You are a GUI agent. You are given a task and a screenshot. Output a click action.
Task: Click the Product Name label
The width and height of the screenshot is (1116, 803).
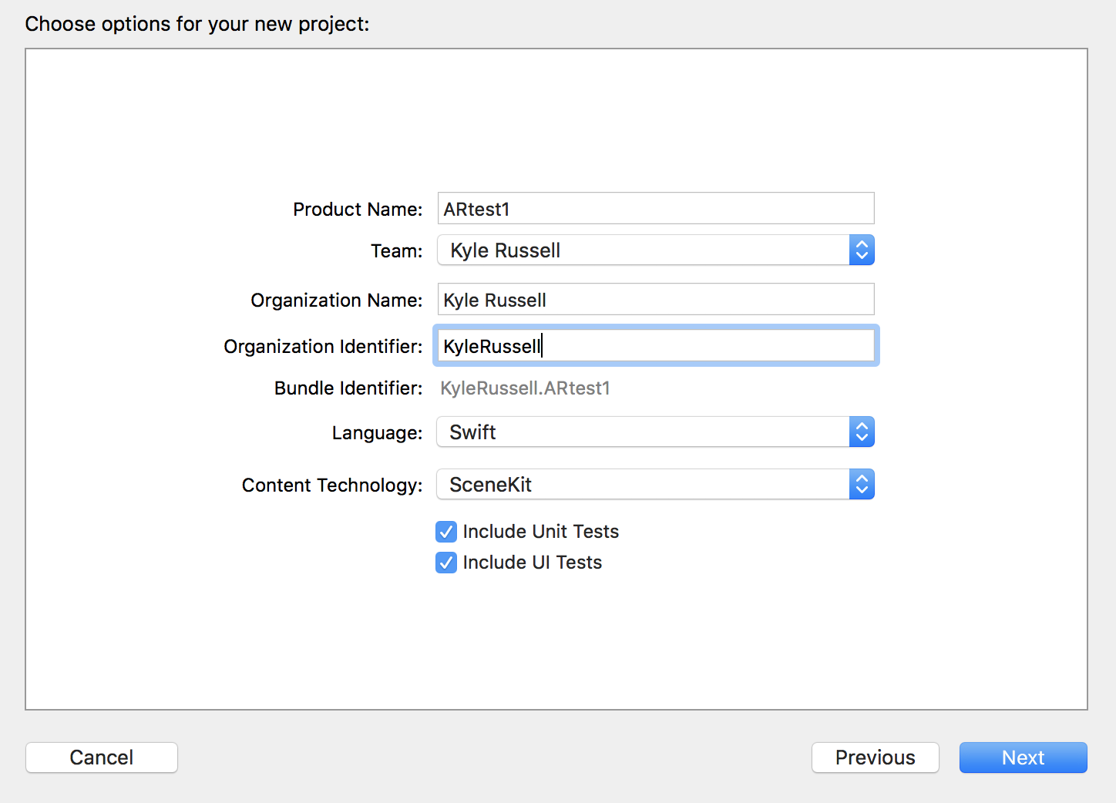tap(358, 210)
